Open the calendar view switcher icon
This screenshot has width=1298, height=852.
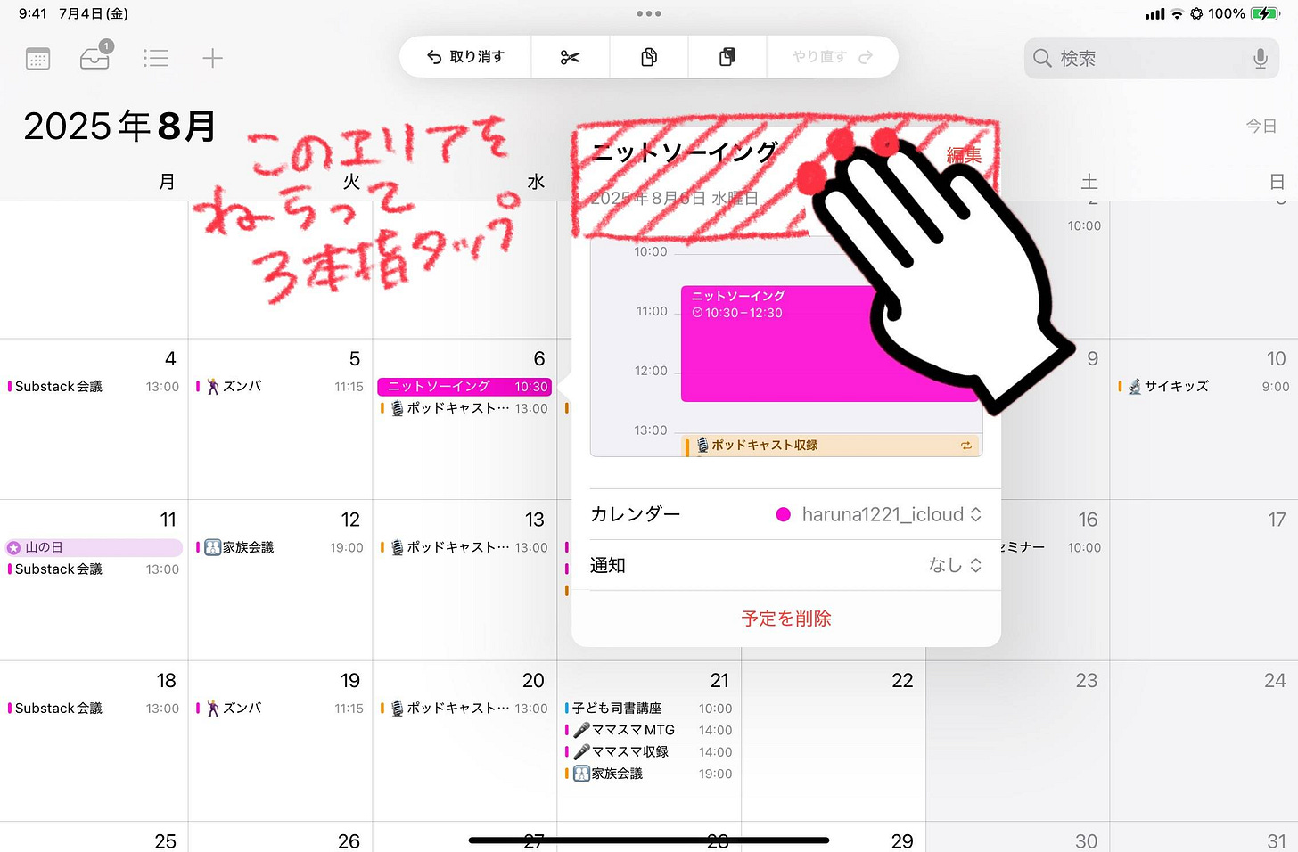[37, 59]
